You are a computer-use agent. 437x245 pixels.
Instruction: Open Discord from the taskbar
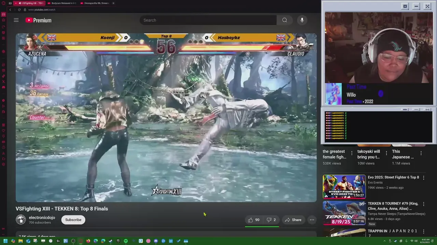tap(156, 241)
